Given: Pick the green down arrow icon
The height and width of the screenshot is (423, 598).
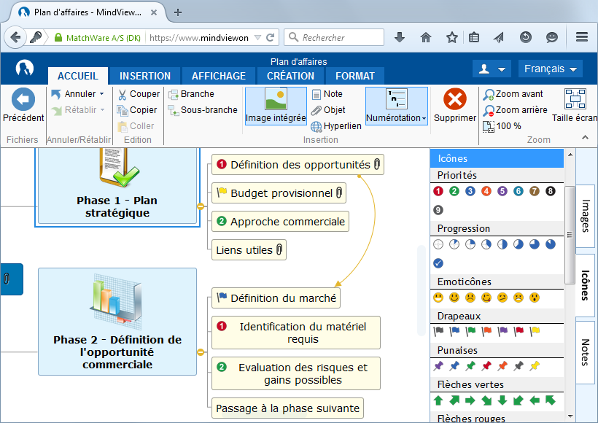Looking at the screenshot, I should 502,400.
